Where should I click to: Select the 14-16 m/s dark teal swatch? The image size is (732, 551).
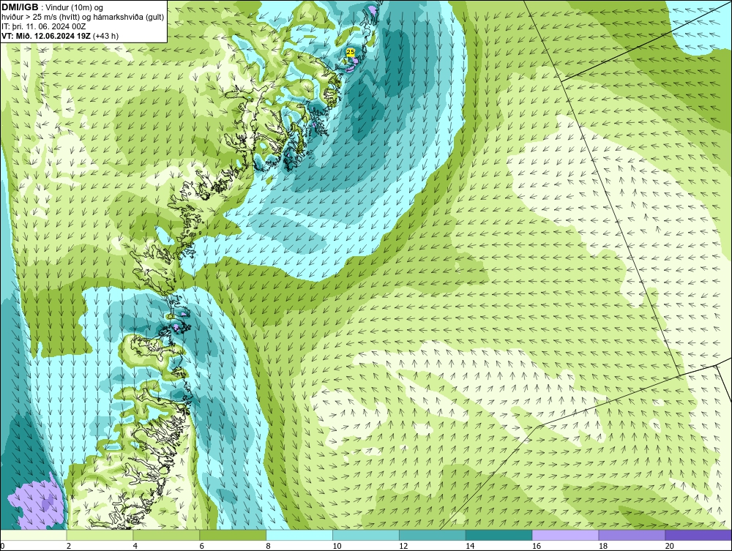[x=499, y=535]
